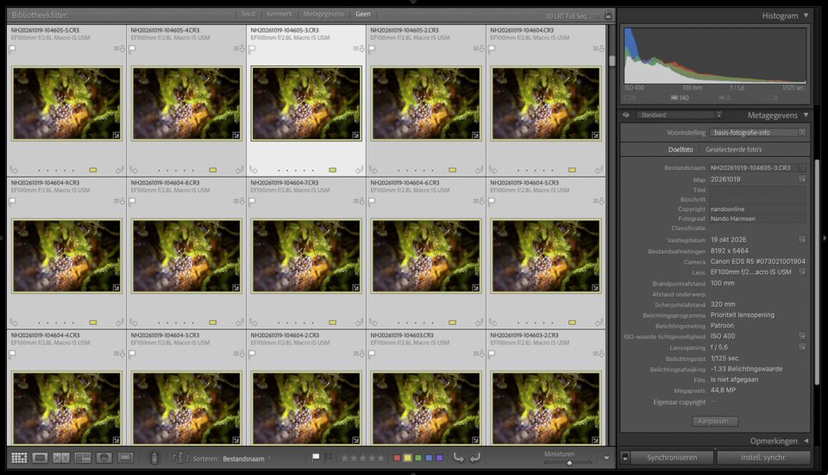Image resolution: width=828 pixels, height=475 pixels.
Task: Click into the Bijschrift metadata field
Action: click(758, 199)
